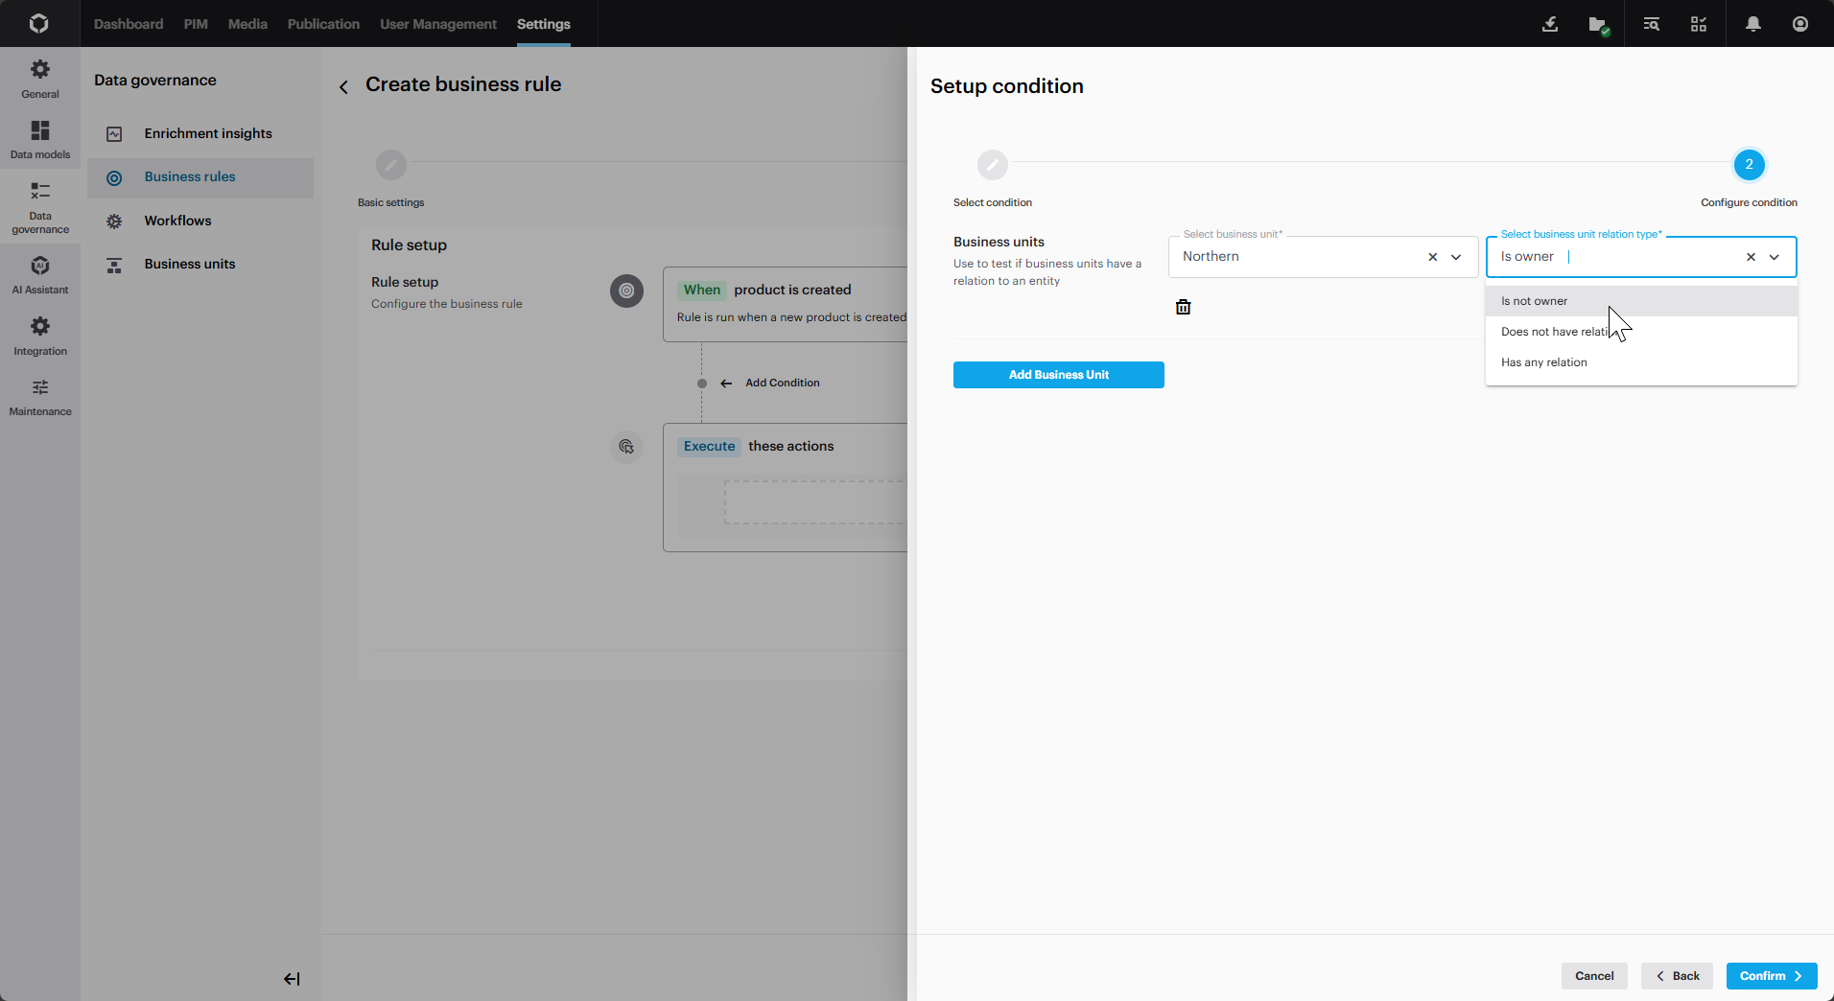Image resolution: width=1834 pixels, height=1001 pixels.
Task: Click the download icon in top bar
Action: click(1549, 24)
